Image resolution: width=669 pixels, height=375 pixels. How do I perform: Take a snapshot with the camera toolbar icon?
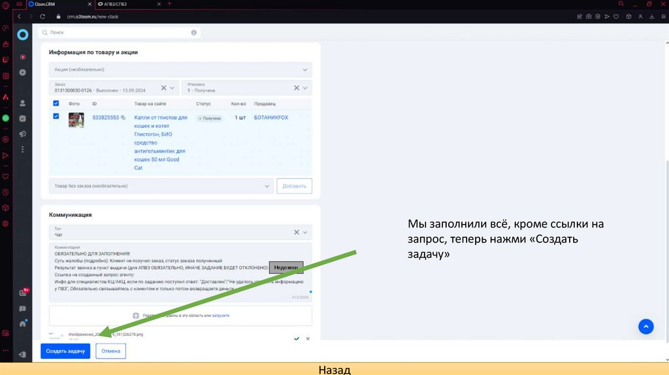pos(589,16)
